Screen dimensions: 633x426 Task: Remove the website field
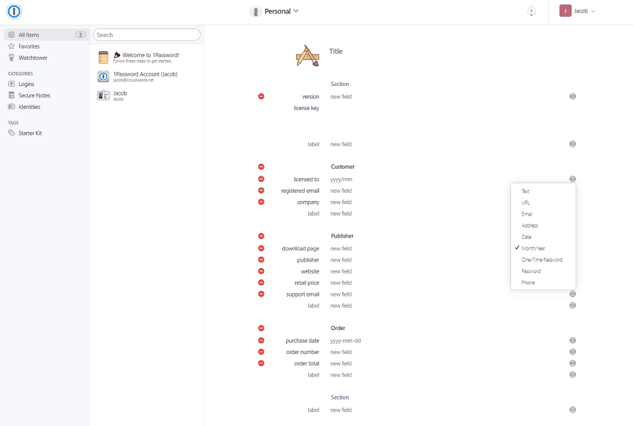point(261,271)
